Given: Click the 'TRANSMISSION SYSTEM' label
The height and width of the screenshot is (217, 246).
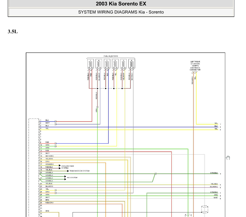Looking at the screenshot, I should point(79,171).
